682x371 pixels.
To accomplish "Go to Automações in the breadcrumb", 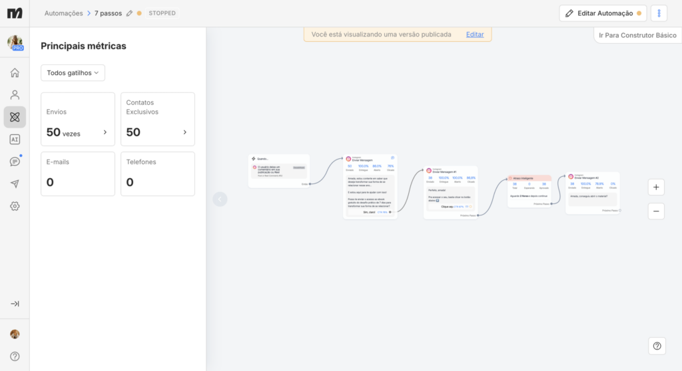I will 63,13.
